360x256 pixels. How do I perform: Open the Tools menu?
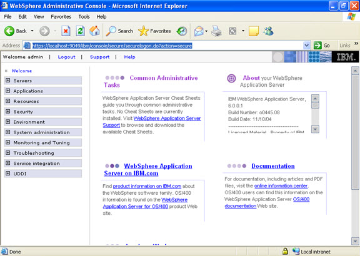point(84,17)
